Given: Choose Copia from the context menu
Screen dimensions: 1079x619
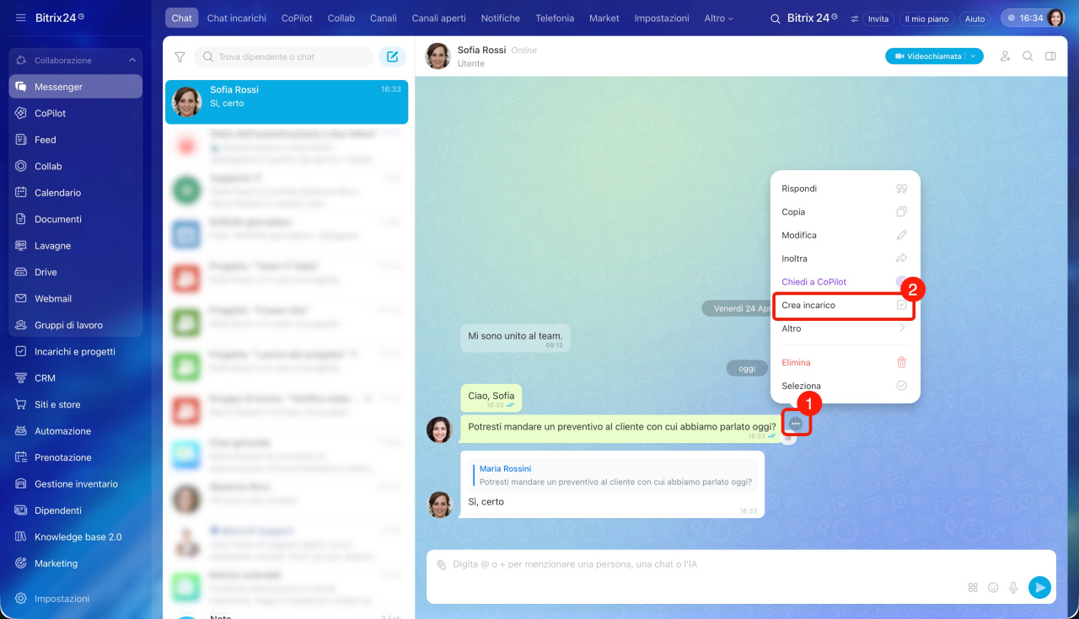Looking at the screenshot, I should [845, 212].
